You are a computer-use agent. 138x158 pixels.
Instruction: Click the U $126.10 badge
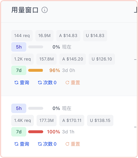coord(102,59)
